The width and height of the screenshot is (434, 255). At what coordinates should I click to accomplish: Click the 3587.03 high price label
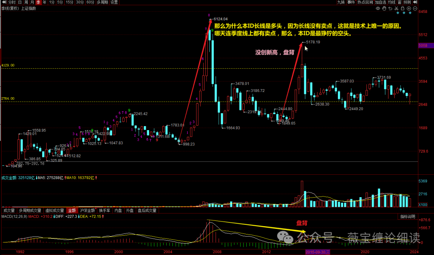point(347,81)
